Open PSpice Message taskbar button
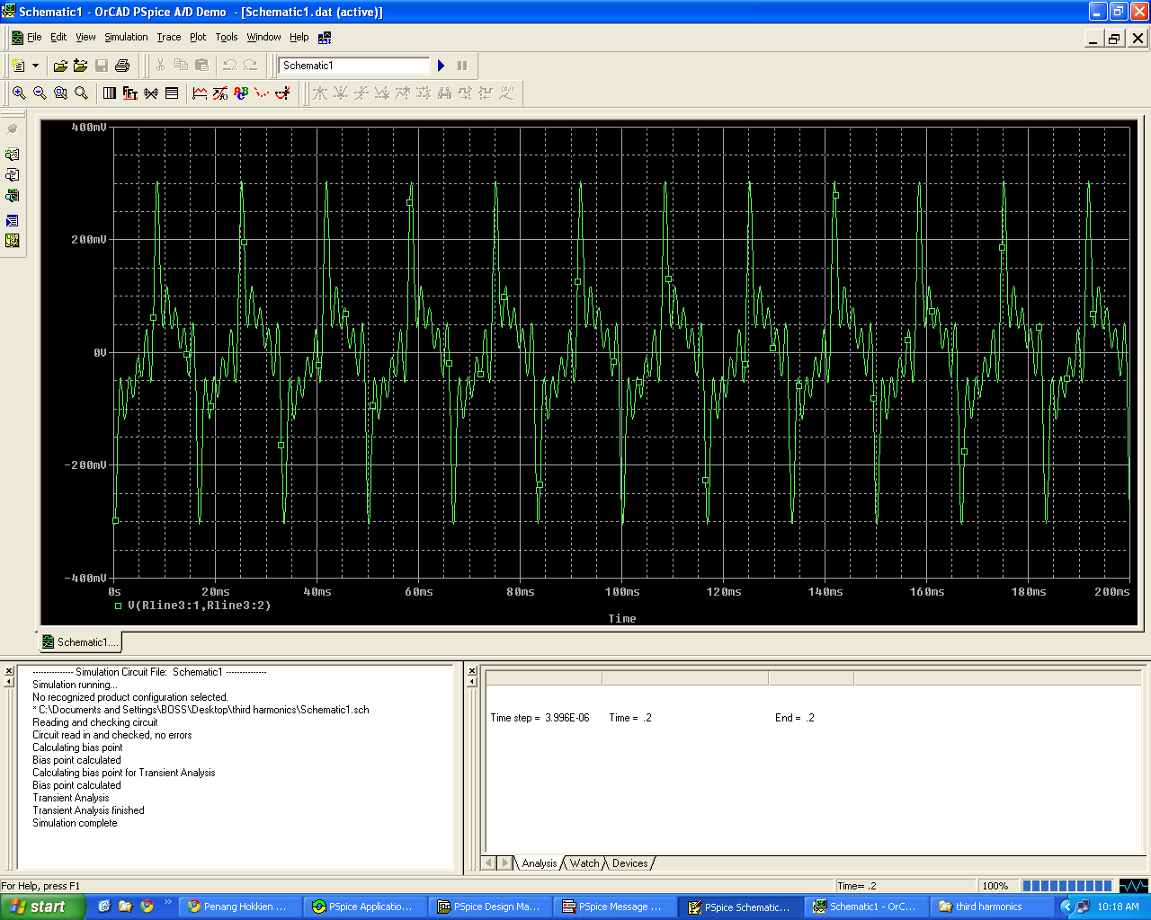 point(614,907)
